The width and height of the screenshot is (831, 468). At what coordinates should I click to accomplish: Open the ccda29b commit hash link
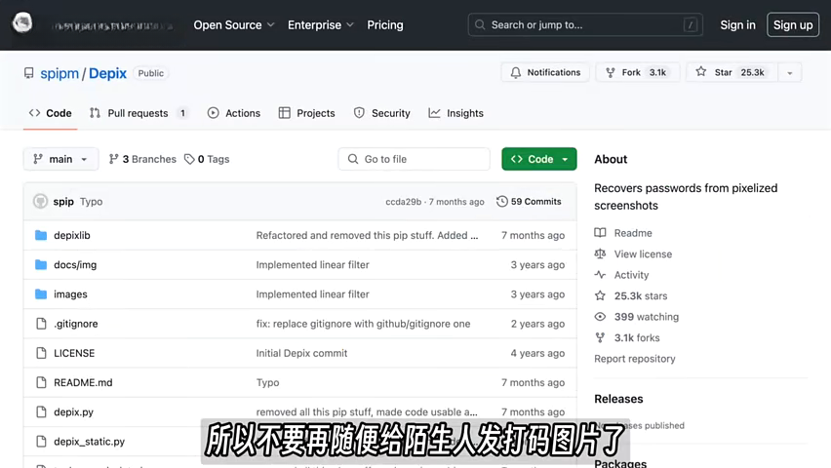pos(404,202)
